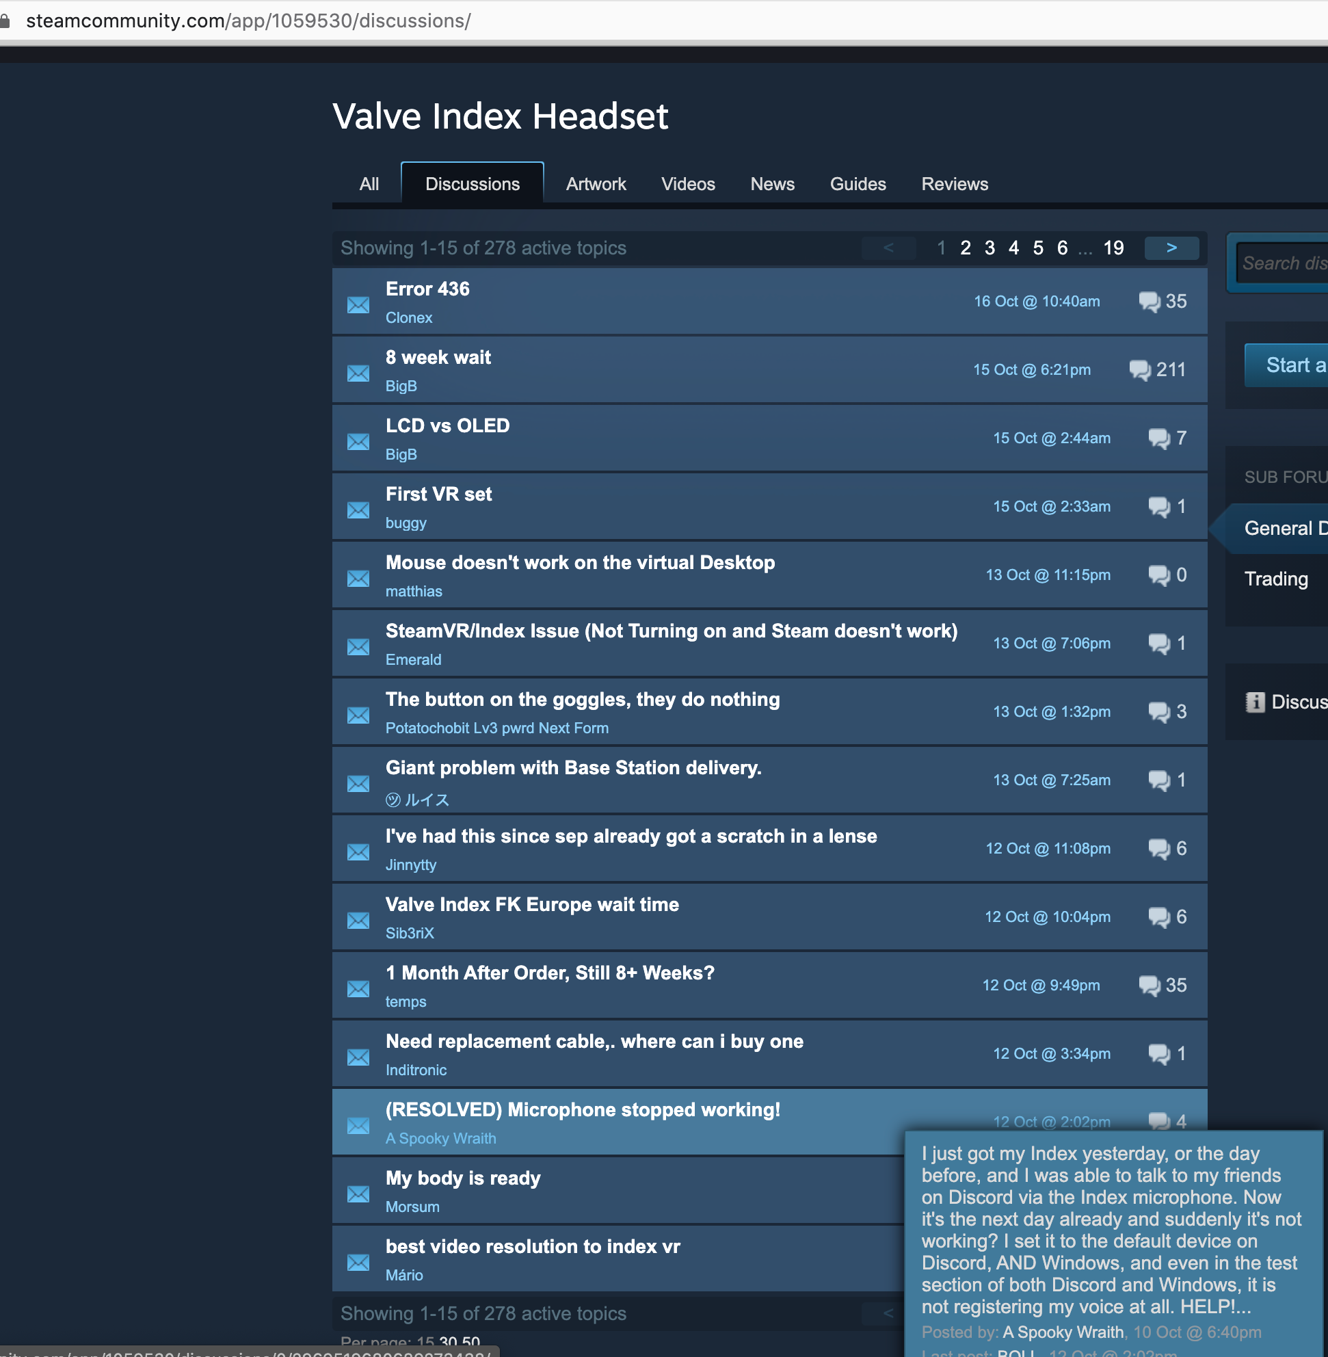
Task: Click the envelope icon next to LCD vs OLED
Action: click(x=358, y=442)
